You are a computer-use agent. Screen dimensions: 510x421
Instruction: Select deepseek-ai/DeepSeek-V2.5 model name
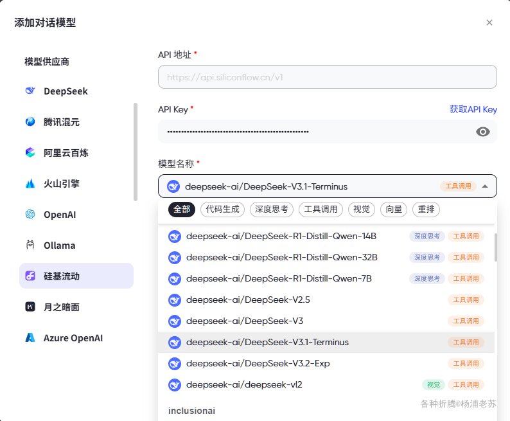click(248, 300)
